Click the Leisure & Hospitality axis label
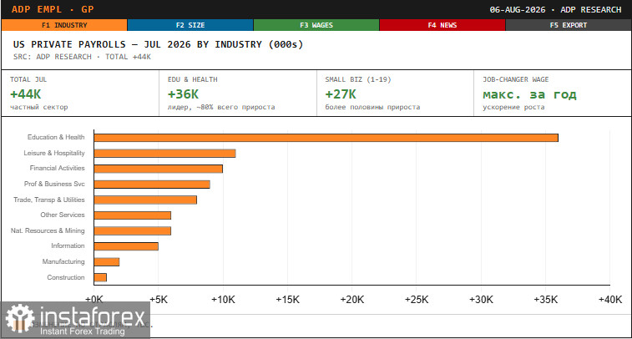This screenshot has width=632, height=339. click(54, 153)
